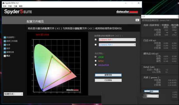
Task: Choose the AdobeRGB comparison radio button
Action: pos(96,65)
